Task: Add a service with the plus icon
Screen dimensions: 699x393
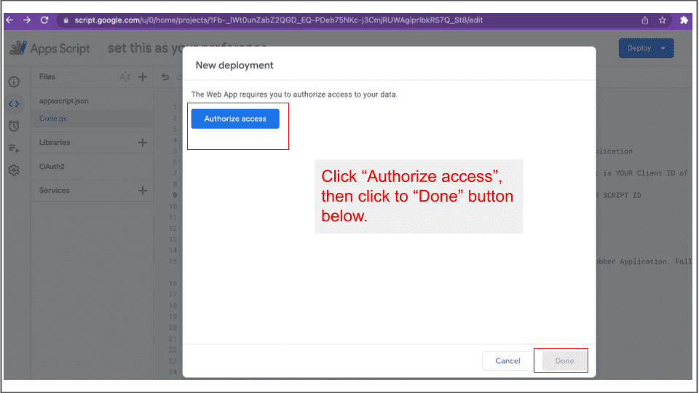Action: point(143,191)
